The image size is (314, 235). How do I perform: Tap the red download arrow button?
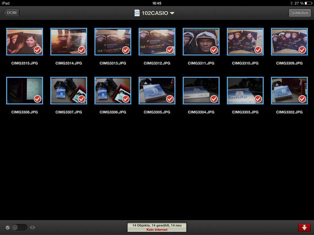(x=304, y=227)
